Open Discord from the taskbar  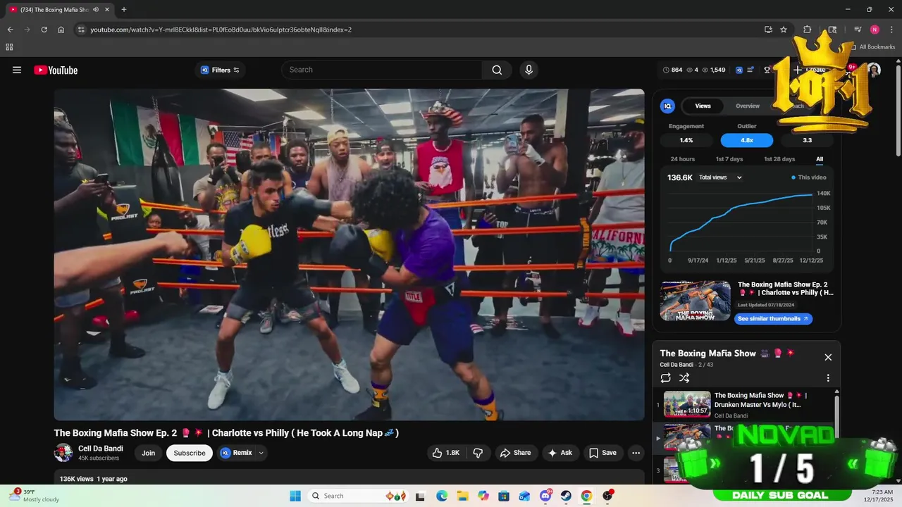click(545, 496)
